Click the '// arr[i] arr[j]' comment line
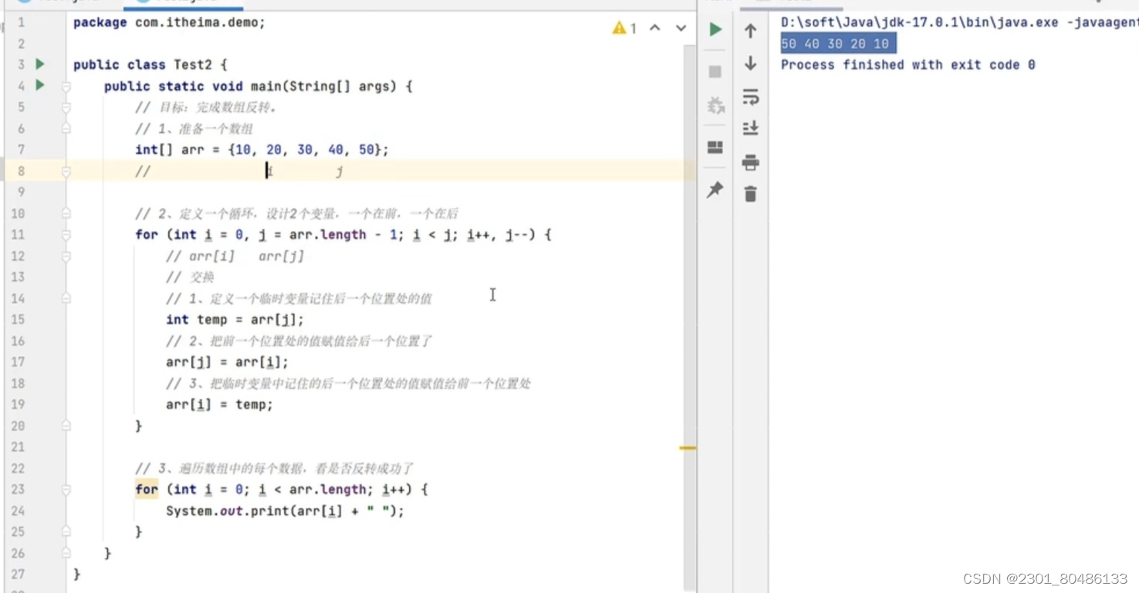This screenshot has width=1139, height=593. (235, 256)
